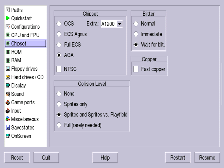Select Wait for blit. option
The height and width of the screenshot is (168, 224).
coord(136,44)
